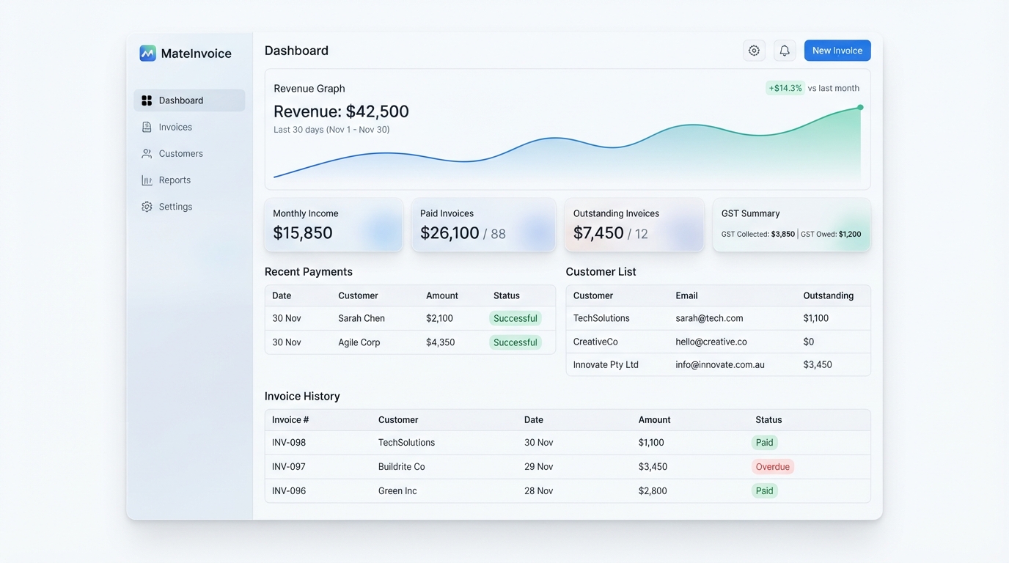The width and height of the screenshot is (1009, 563).
Task: Select Sarah Chen in Recent Payments
Action: pos(362,318)
